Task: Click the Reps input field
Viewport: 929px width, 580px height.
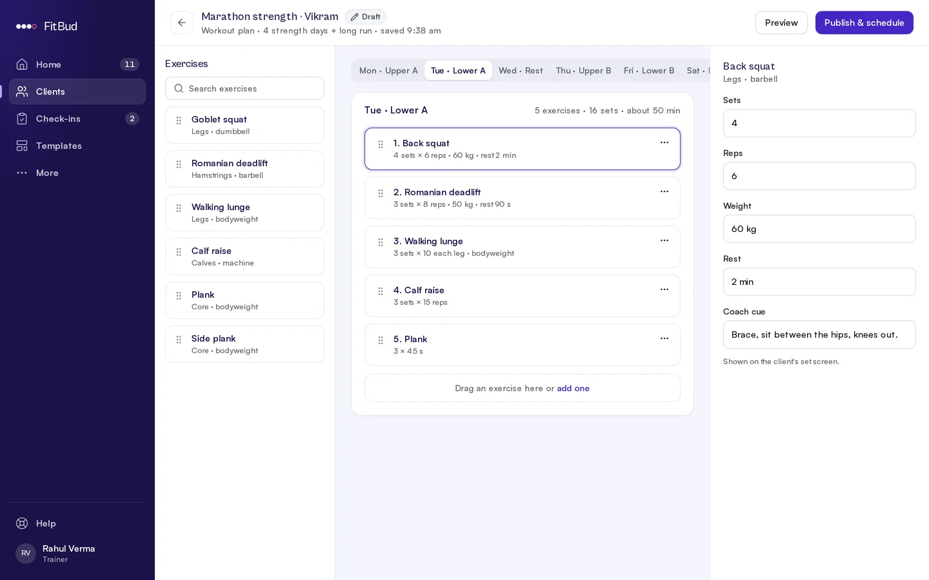Action: click(x=819, y=176)
